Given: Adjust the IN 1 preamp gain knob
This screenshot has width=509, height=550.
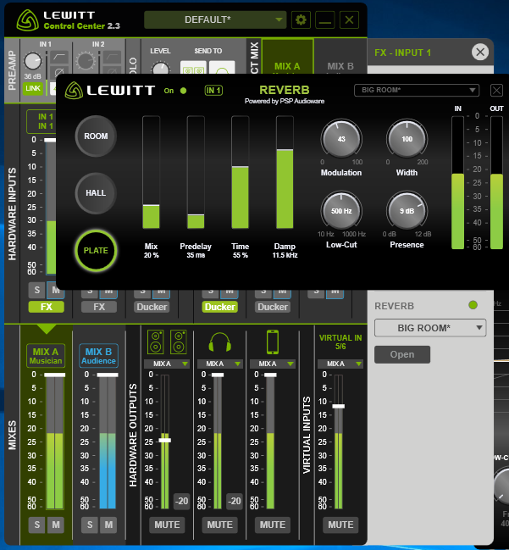Looking at the screenshot, I should point(32,61).
